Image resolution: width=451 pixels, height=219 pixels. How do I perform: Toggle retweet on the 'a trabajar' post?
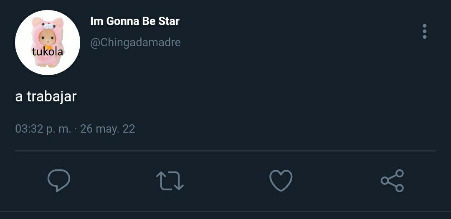[x=170, y=181]
